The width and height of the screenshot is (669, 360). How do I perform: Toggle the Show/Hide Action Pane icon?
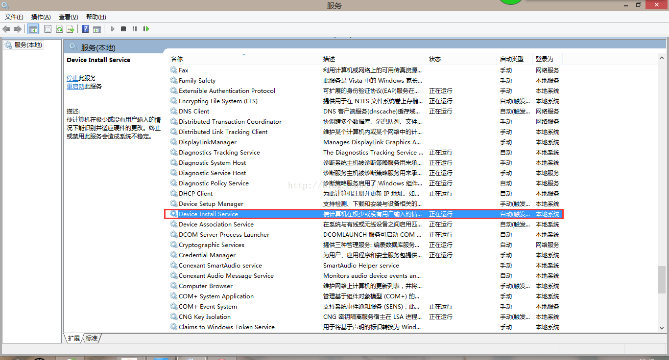[97, 29]
